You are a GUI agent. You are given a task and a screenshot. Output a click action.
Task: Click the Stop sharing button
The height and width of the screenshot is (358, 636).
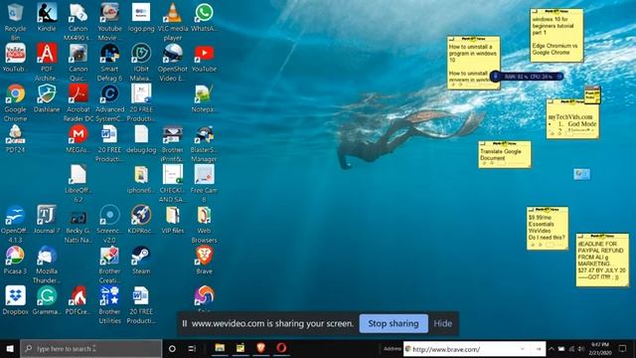[x=394, y=323]
